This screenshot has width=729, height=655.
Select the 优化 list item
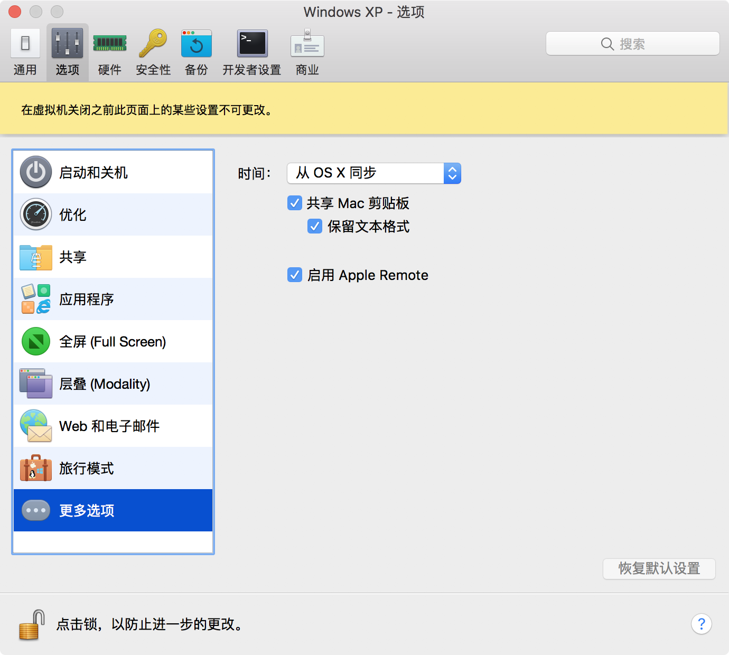pyautogui.click(x=113, y=214)
